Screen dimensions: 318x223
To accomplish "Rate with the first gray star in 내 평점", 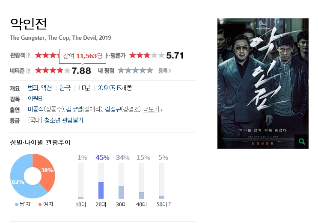I will (x=121, y=70).
